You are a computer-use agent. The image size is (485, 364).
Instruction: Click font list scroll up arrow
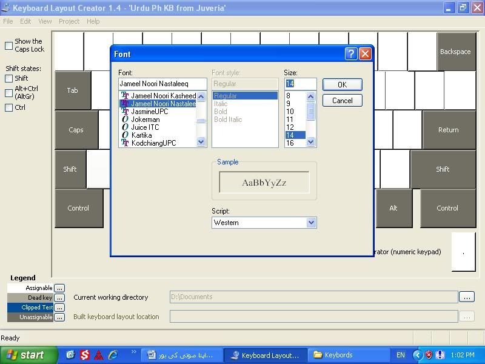(x=201, y=97)
